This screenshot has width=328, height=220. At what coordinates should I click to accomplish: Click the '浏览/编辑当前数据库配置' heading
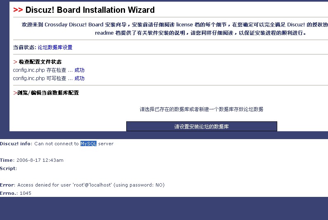pos(48,93)
